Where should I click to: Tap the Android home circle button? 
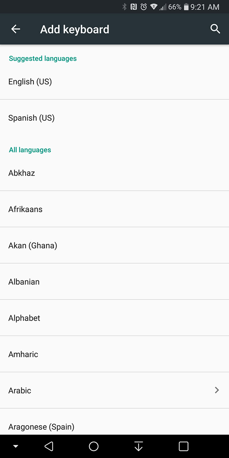[94, 446]
